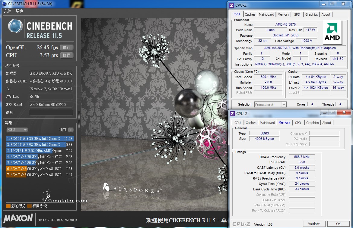Open the 文件 menu
The image size is (353, 228).
8,11
